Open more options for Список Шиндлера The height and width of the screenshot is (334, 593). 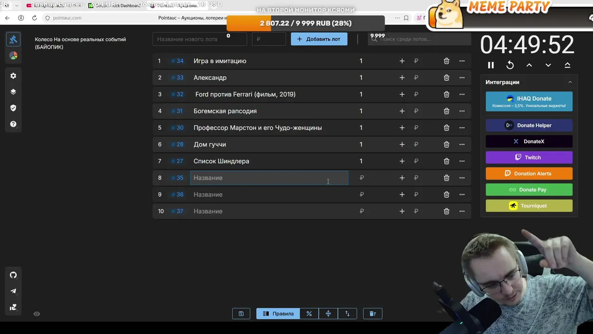462,161
